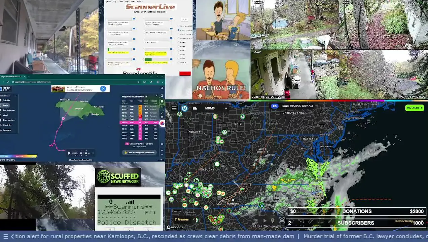Select the Temperature map layer

tap(8, 120)
